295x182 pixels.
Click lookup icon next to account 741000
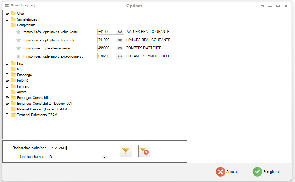[x=120, y=40]
